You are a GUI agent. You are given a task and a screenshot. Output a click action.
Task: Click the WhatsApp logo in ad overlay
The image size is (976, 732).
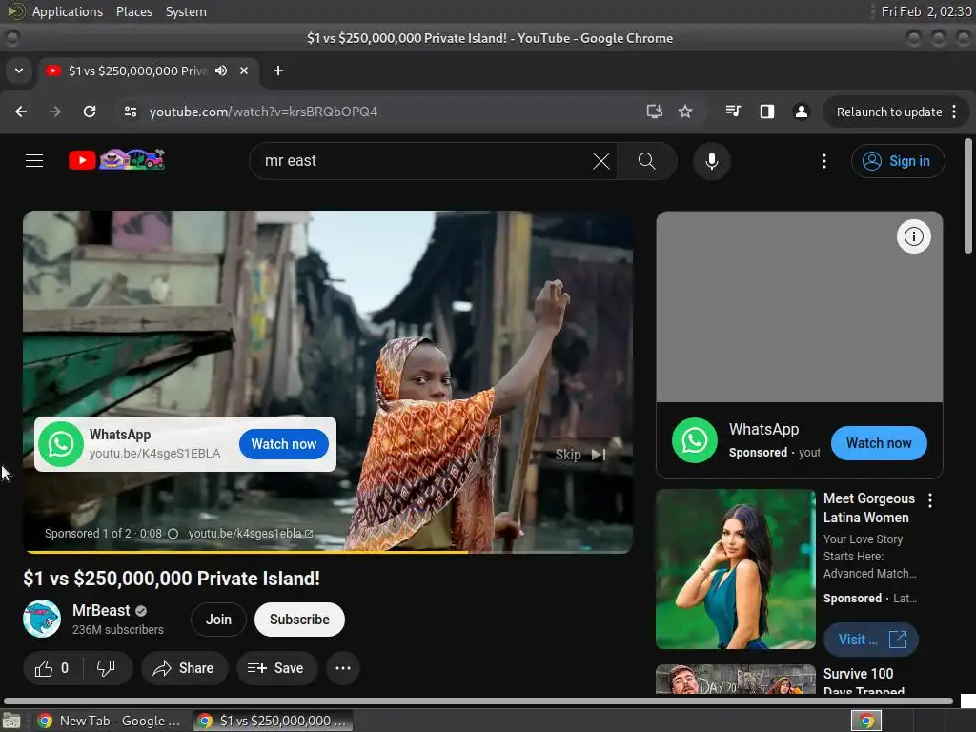point(61,444)
